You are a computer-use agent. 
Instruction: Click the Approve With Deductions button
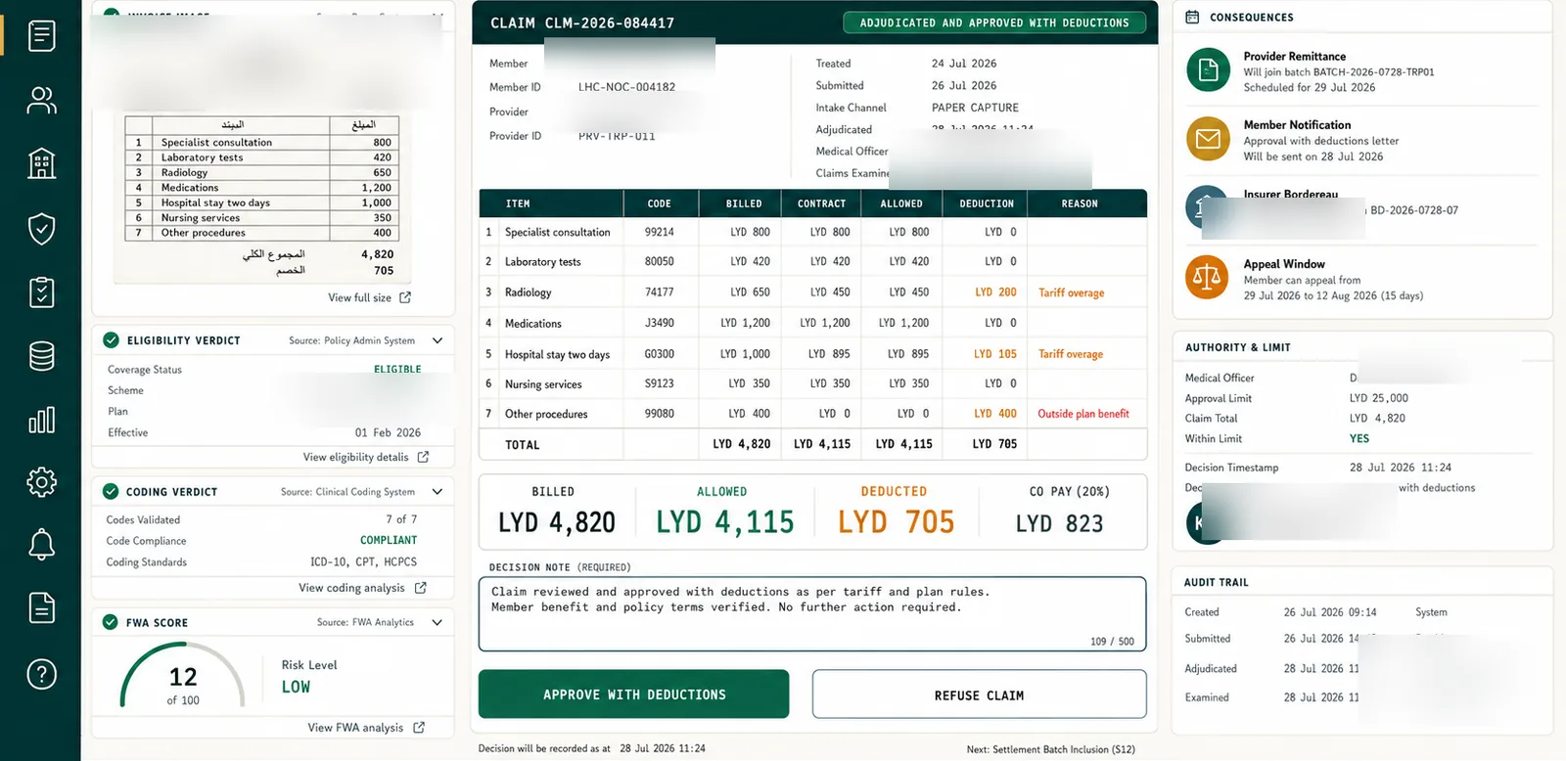coord(633,694)
